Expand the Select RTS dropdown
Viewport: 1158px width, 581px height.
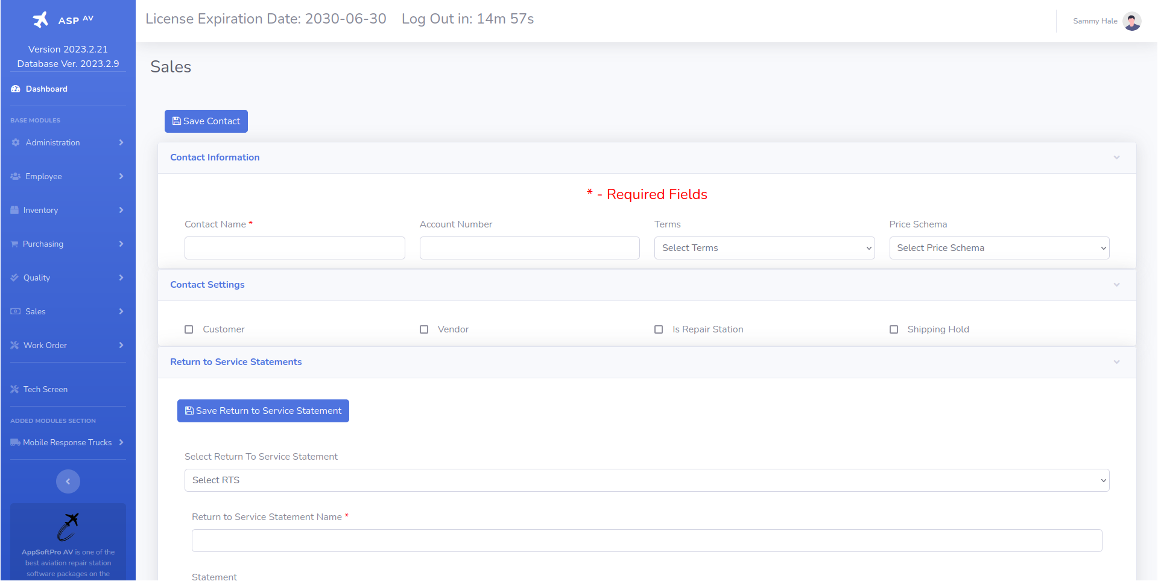pyautogui.click(x=647, y=480)
